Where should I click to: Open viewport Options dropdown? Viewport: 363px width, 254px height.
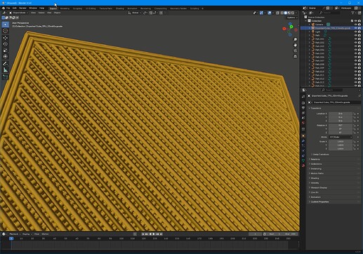[x=292, y=18]
